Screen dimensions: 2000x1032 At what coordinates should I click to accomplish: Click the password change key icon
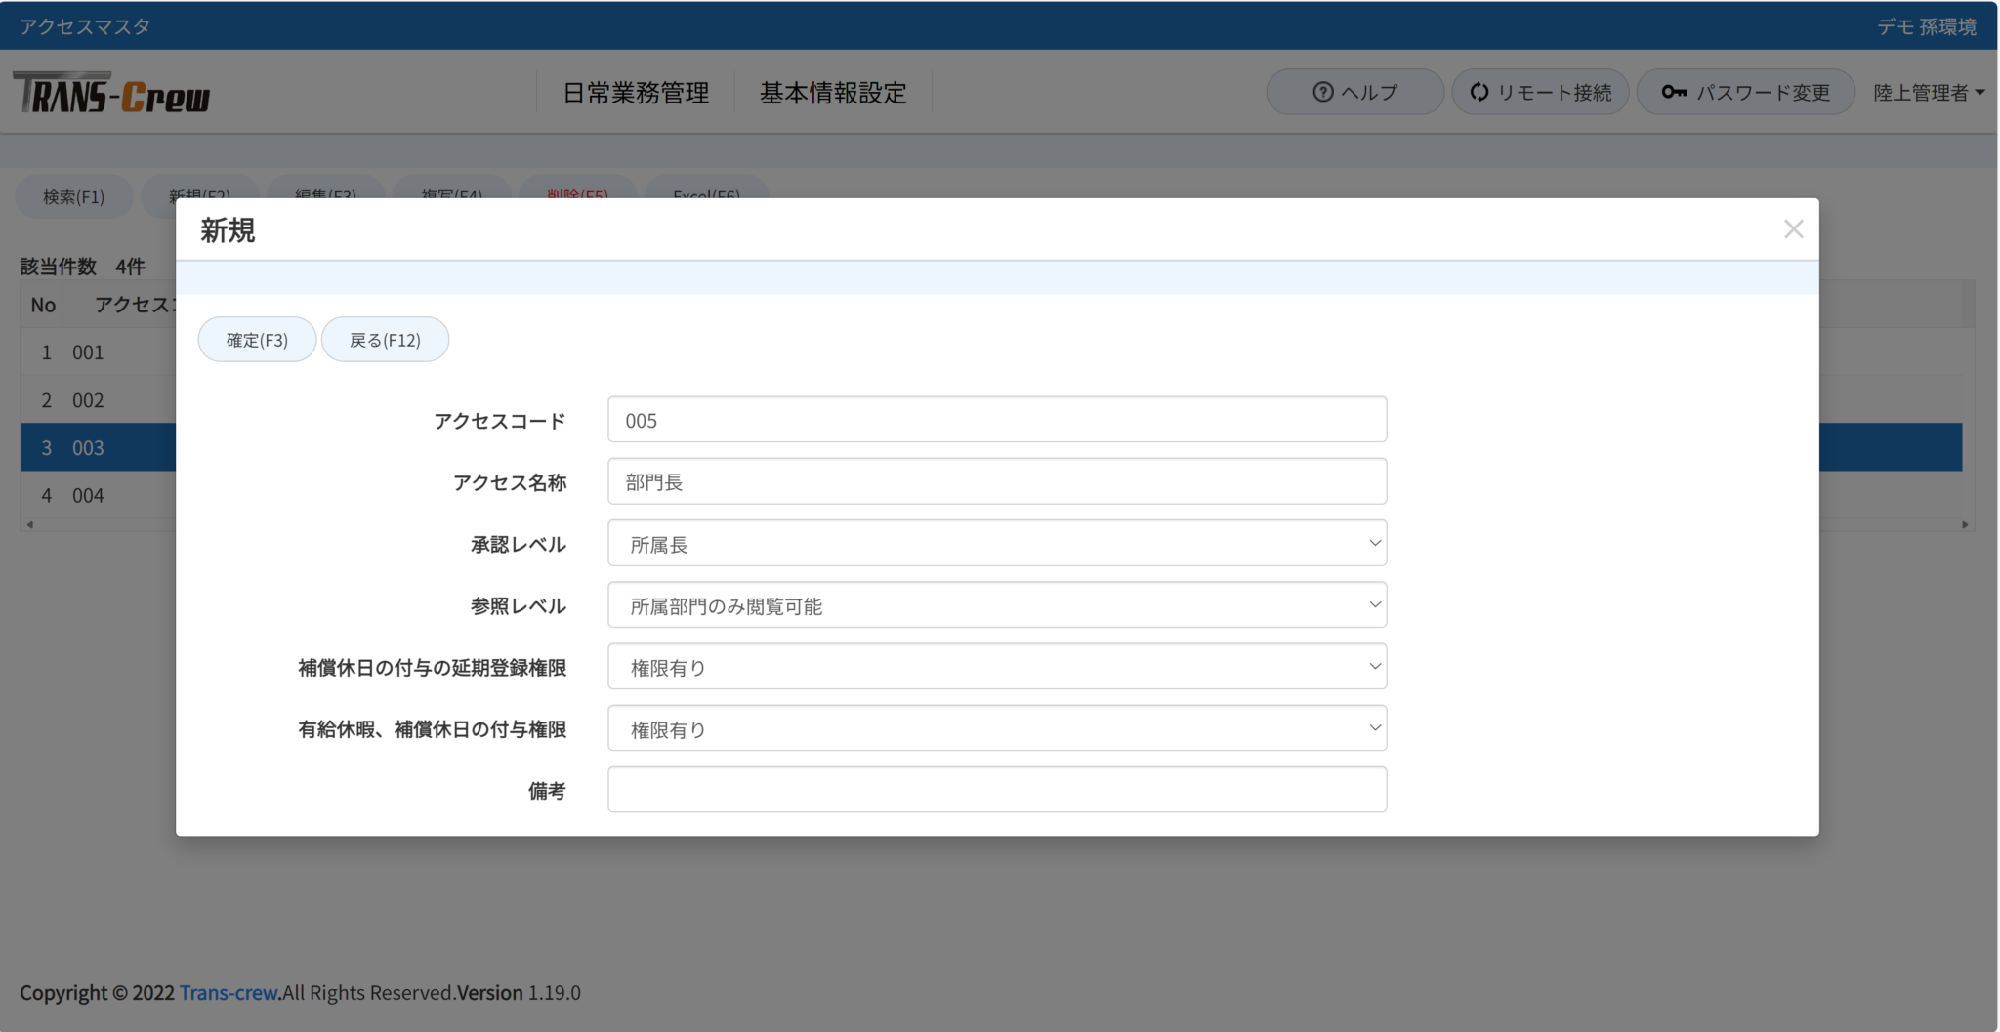1674,92
